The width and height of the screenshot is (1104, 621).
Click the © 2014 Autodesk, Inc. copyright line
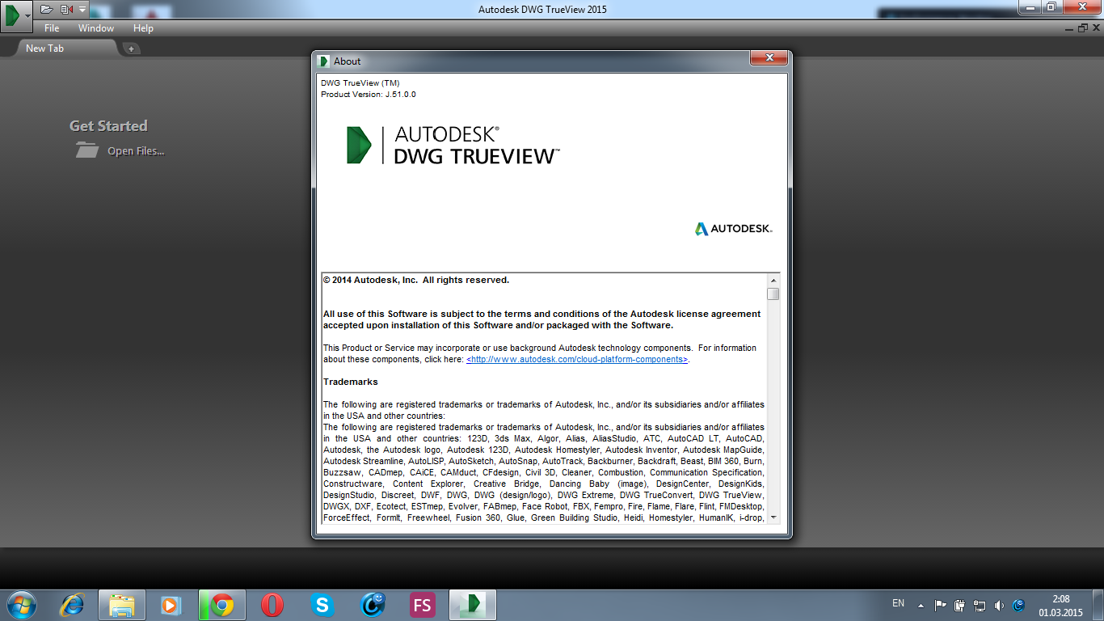(416, 280)
